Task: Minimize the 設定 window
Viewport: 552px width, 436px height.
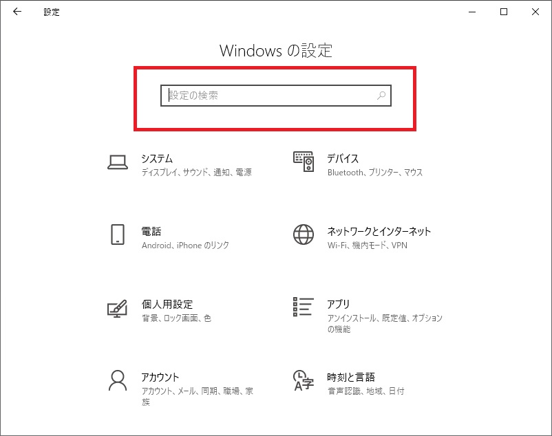Action: pos(472,12)
